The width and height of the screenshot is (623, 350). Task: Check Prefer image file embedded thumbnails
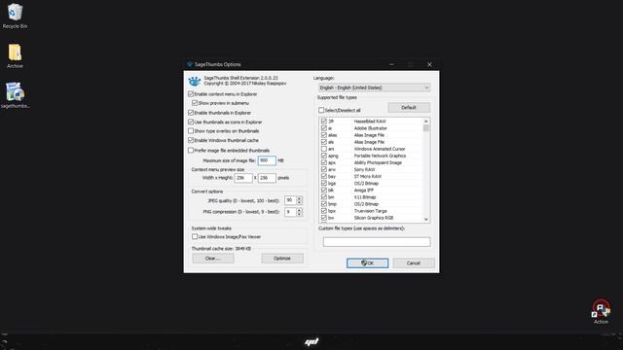[x=191, y=151]
